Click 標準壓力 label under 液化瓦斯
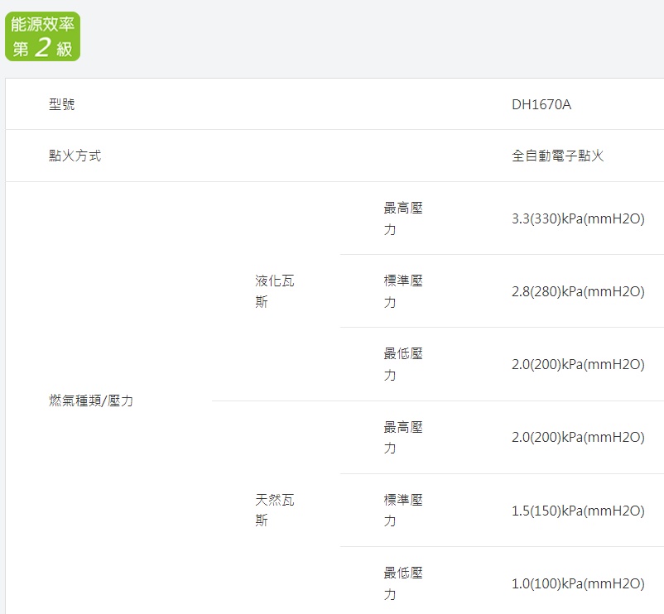The width and height of the screenshot is (664, 614). pyautogui.click(x=402, y=291)
